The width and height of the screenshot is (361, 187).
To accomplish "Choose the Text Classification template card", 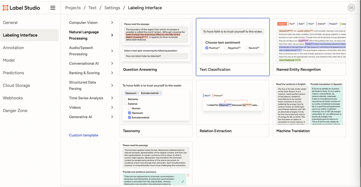I will pos(233,47).
